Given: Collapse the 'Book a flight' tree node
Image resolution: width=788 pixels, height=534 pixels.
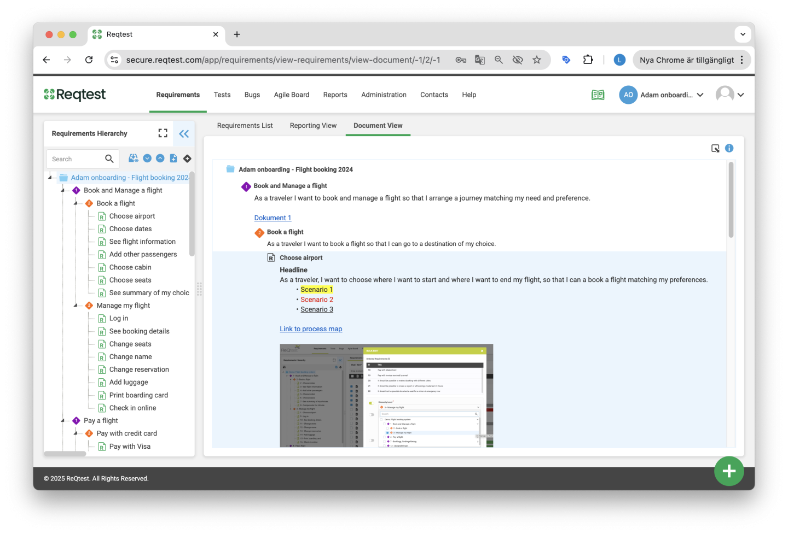Looking at the screenshot, I should tap(76, 203).
